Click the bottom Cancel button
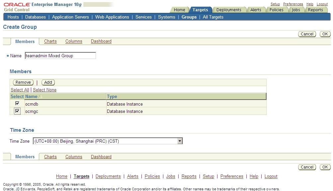 pyautogui.click(x=307, y=167)
